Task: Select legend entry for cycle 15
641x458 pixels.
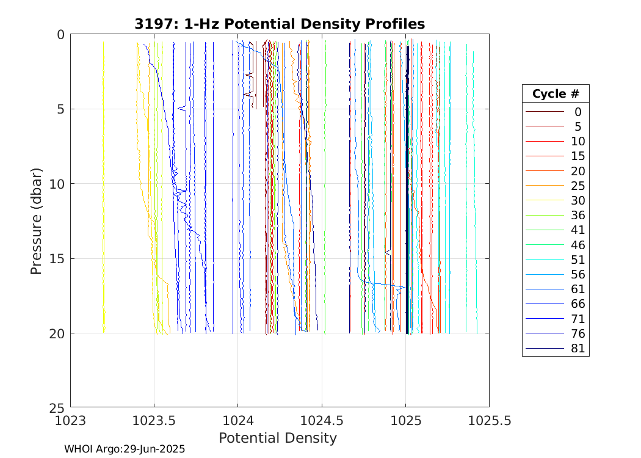Action: pyautogui.click(x=556, y=156)
